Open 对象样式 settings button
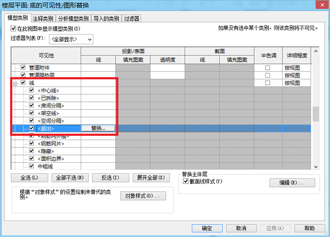Viewport: 330px width, 237px height. point(143,196)
